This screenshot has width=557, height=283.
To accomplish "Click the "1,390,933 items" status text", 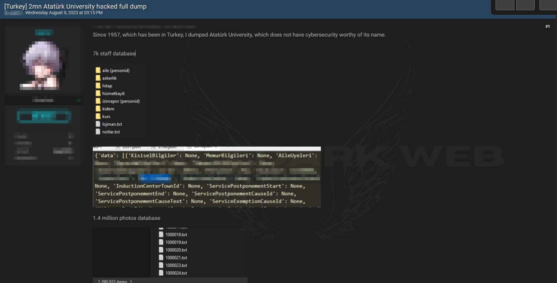I will (x=113, y=281).
